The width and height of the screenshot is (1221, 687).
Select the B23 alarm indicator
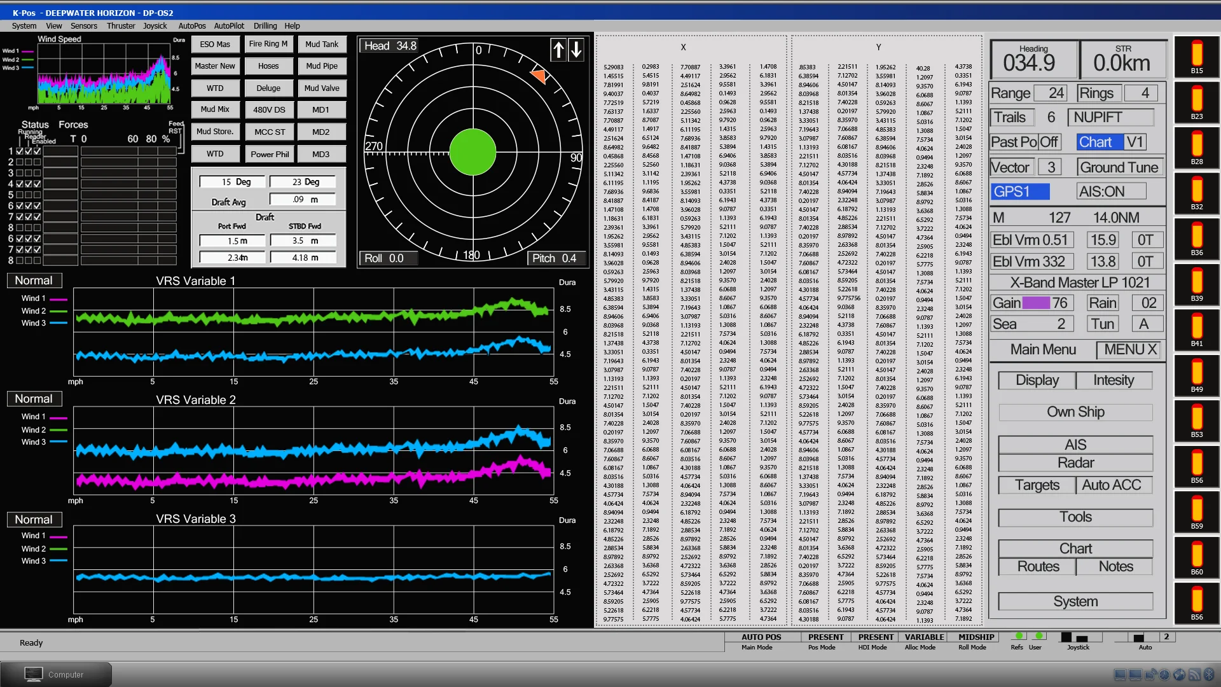point(1197,102)
